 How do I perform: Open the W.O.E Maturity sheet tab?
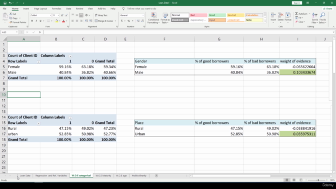tap(103, 176)
